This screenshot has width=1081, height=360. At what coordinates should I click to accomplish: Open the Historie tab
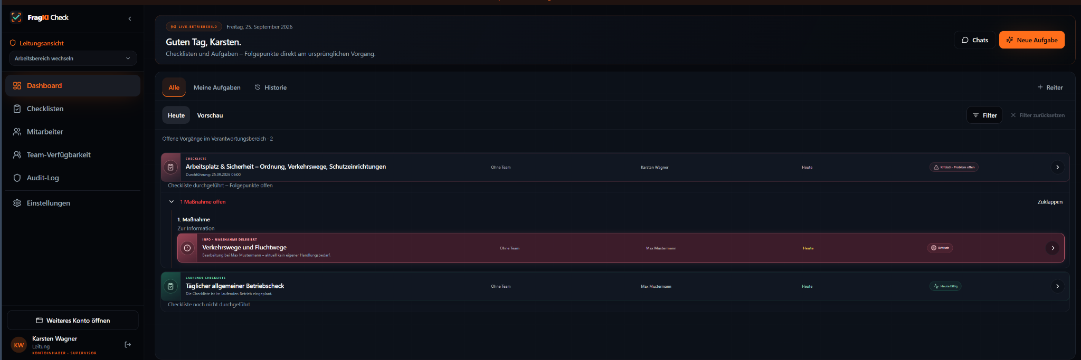271,87
